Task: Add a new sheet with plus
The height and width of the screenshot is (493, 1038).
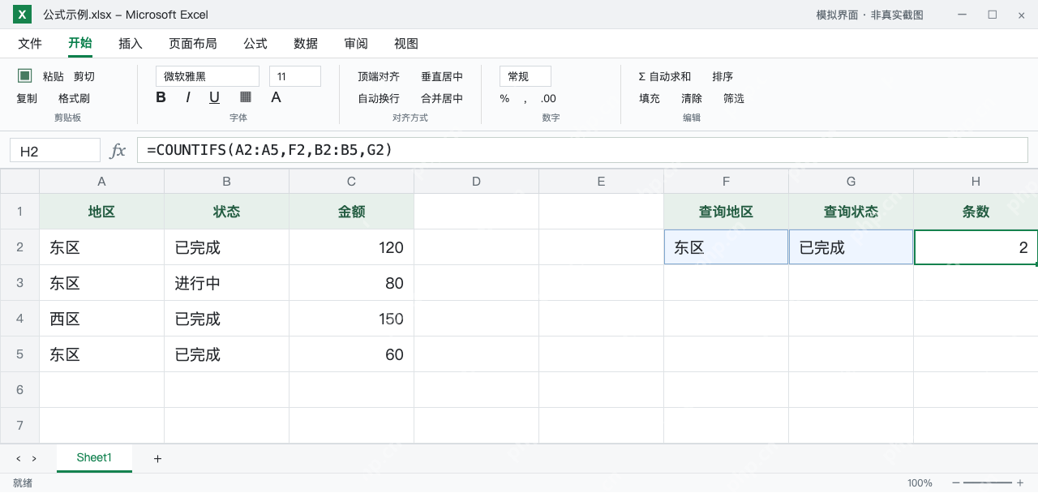Action: click(x=157, y=458)
